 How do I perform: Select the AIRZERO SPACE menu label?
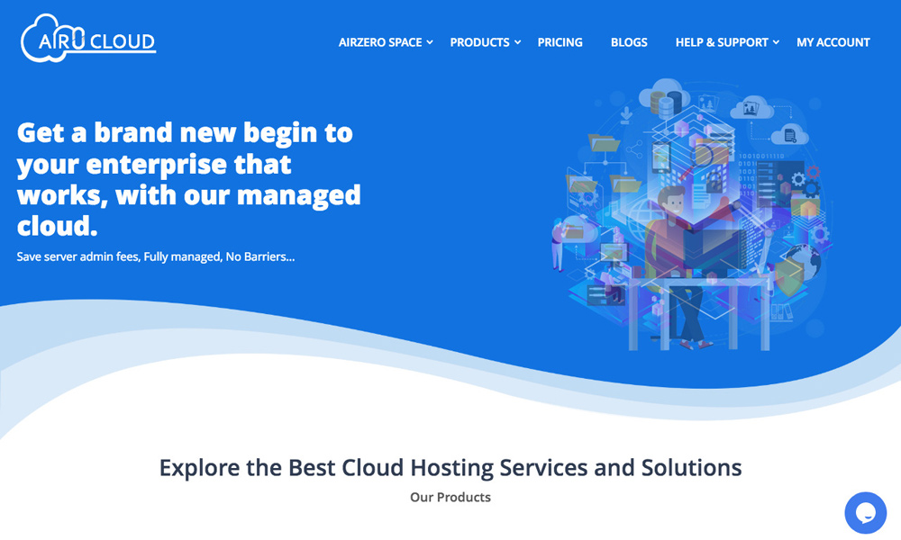point(380,42)
